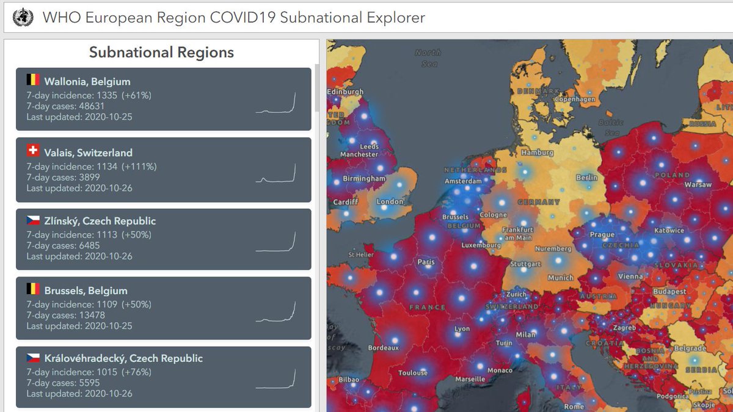The width and height of the screenshot is (733, 412).
Task: Click the Czech flag beside Královéhradecký
Action: (x=33, y=358)
